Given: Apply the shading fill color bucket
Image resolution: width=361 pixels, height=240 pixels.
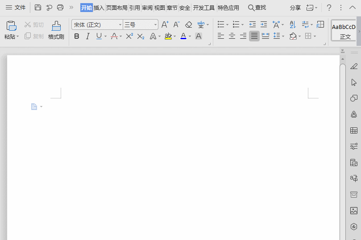Looking at the screenshot, I should coord(293,36).
